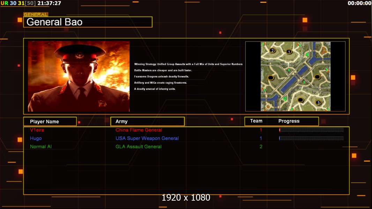The height and width of the screenshot is (209, 372).
Task: Select player name V1eira
Action: (x=37, y=130)
